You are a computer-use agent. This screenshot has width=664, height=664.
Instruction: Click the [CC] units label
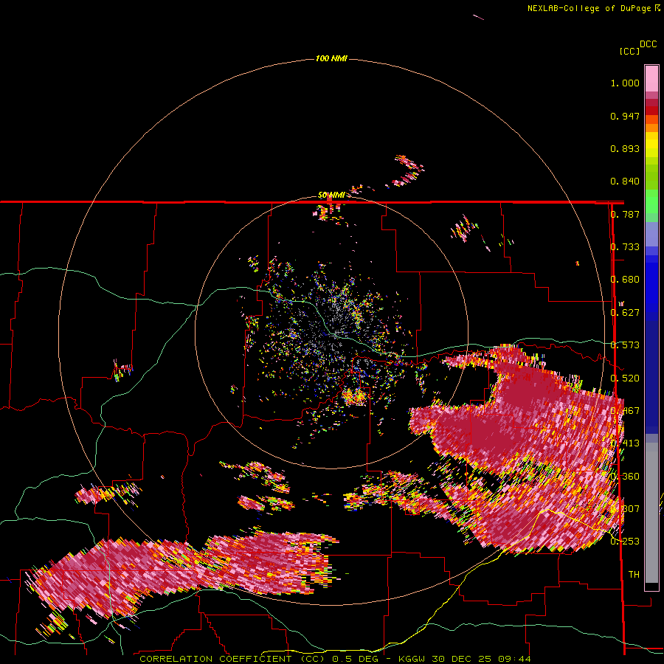tap(629, 51)
